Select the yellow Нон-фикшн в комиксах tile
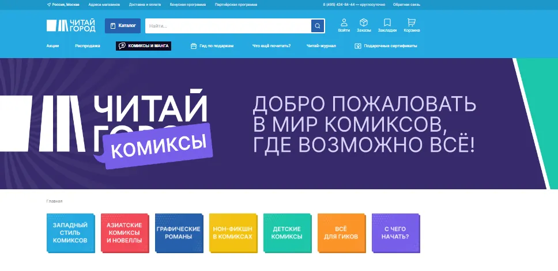This screenshot has width=558, height=271. click(233, 233)
